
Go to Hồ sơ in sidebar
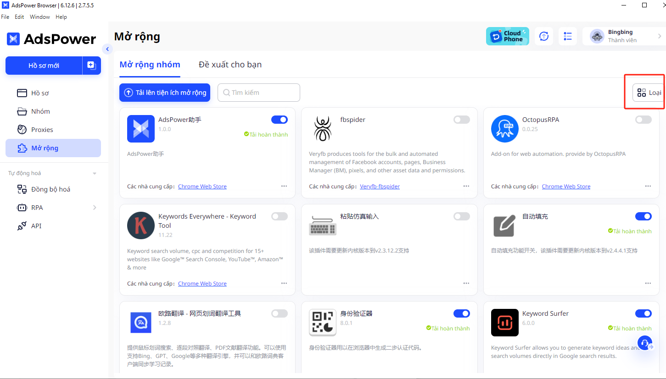click(53, 93)
